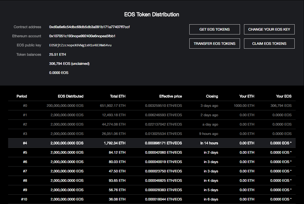
Task: Click the 80.03 ETH total cell
Action: pyautogui.click(x=117, y=162)
